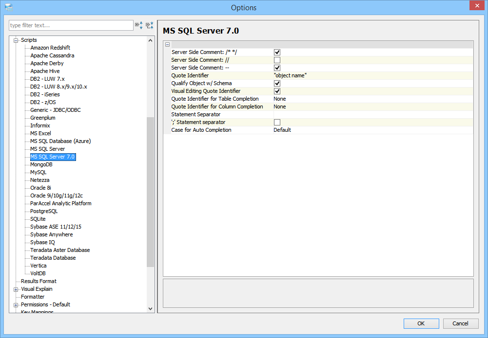Click the tree scroll up arrow
This screenshot has width=488, height=338.
[151, 40]
